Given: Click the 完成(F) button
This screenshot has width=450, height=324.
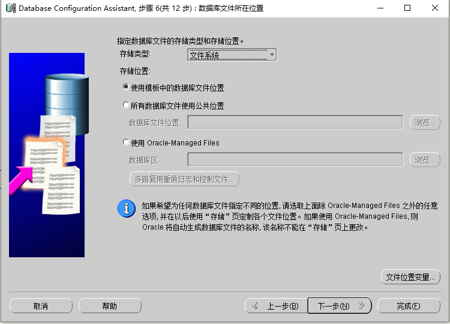Looking at the screenshot, I should point(409,306).
